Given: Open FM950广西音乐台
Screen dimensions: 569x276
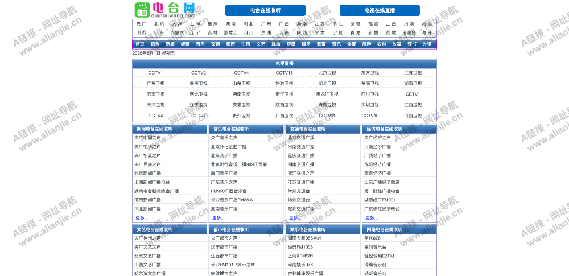Looking at the screenshot, I should [229, 191].
